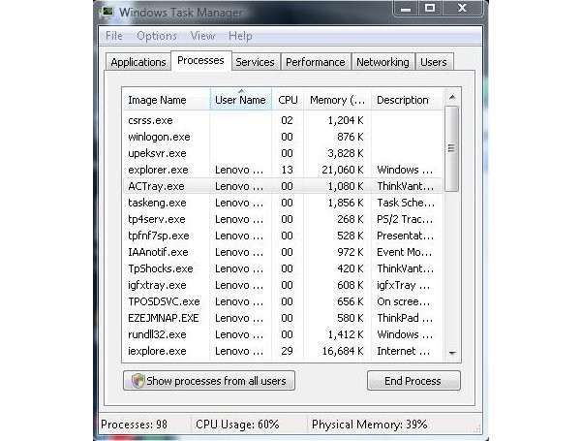The width and height of the screenshot is (581, 441).
Task: Select the tp4serv.exe process row
Action: (x=283, y=219)
